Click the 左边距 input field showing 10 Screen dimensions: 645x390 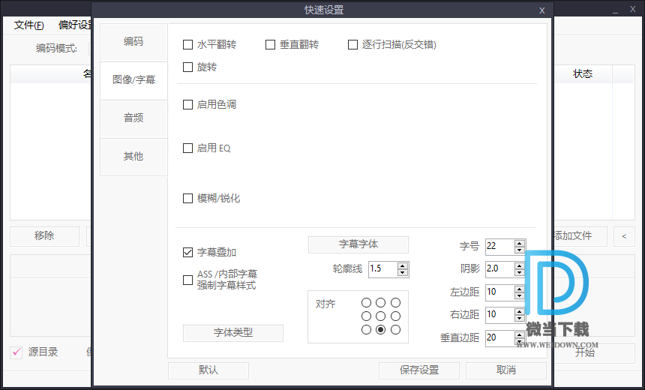(x=499, y=293)
